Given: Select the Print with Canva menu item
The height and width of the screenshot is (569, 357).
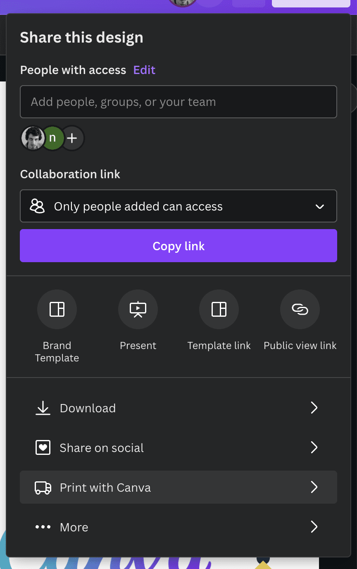Looking at the screenshot, I should tap(105, 488).
